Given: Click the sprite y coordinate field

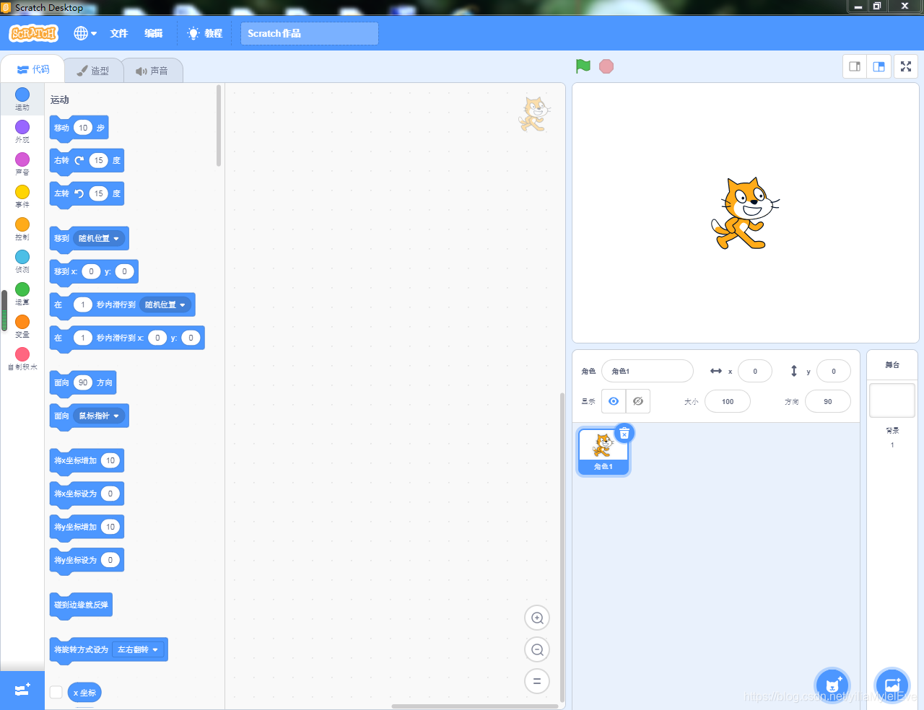Looking at the screenshot, I should click(x=834, y=371).
